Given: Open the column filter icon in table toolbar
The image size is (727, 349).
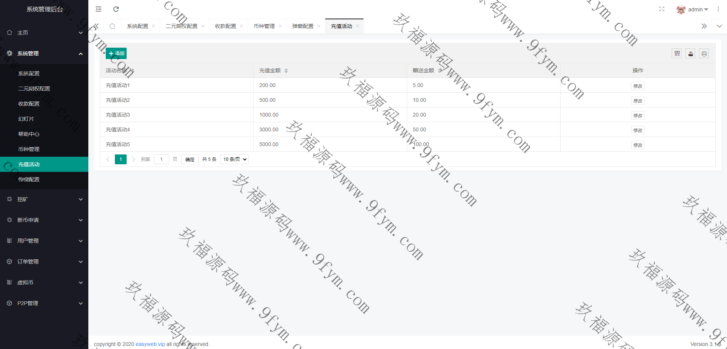Looking at the screenshot, I should [x=677, y=54].
